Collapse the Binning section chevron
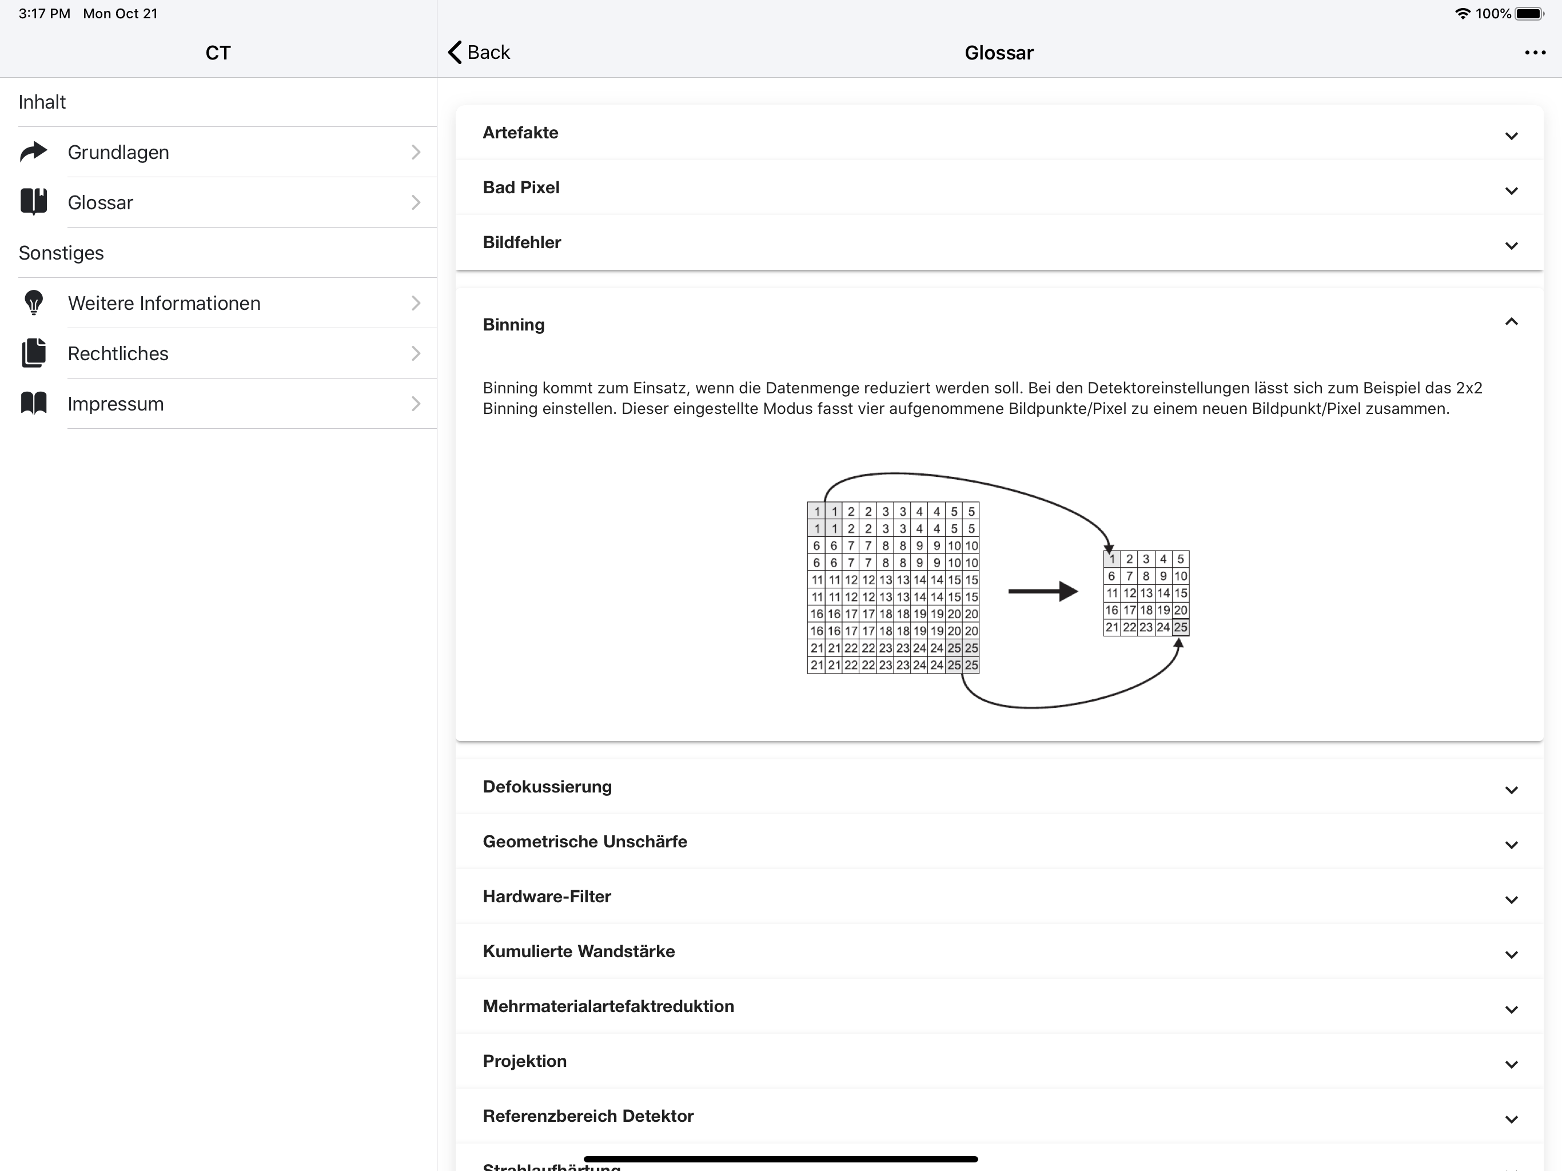This screenshot has width=1562, height=1171. pos(1511,322)
